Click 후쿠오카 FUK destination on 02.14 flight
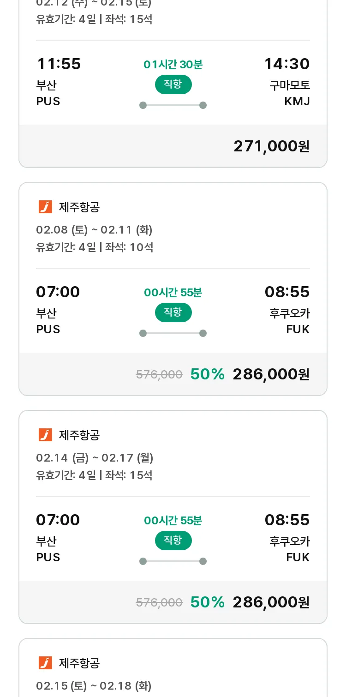The width and height of the screenshot is (346, 697). pyautogui.click(x=289, y=549)
